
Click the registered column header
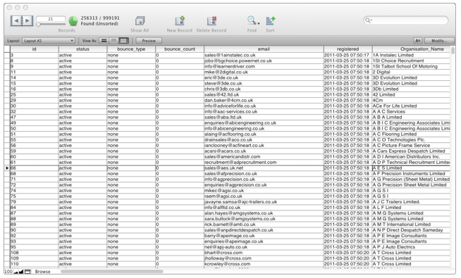[x=348, y=49]
